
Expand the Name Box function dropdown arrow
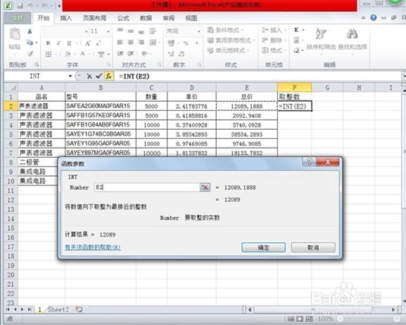pos(70,77)
